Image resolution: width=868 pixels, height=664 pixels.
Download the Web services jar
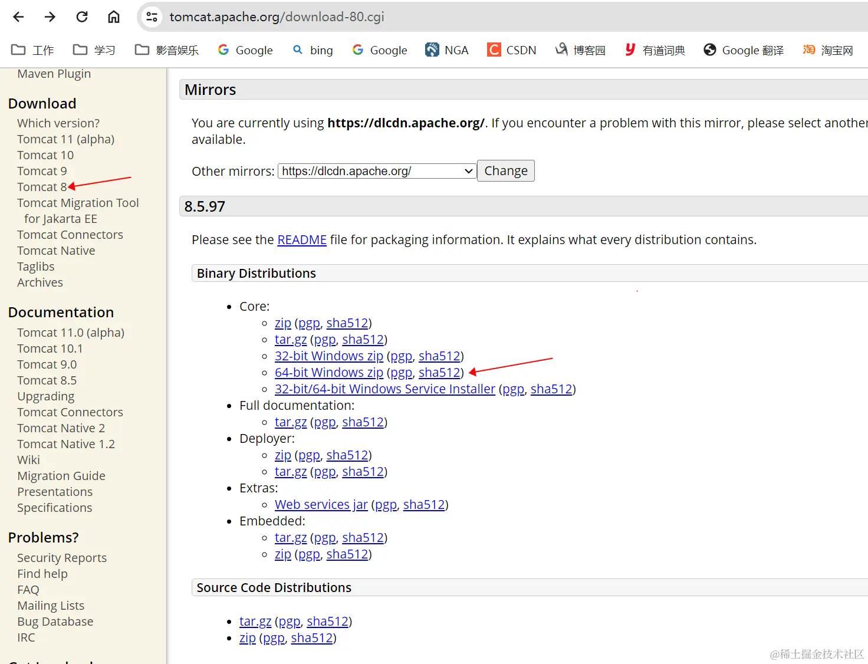(x=321, y=505)
